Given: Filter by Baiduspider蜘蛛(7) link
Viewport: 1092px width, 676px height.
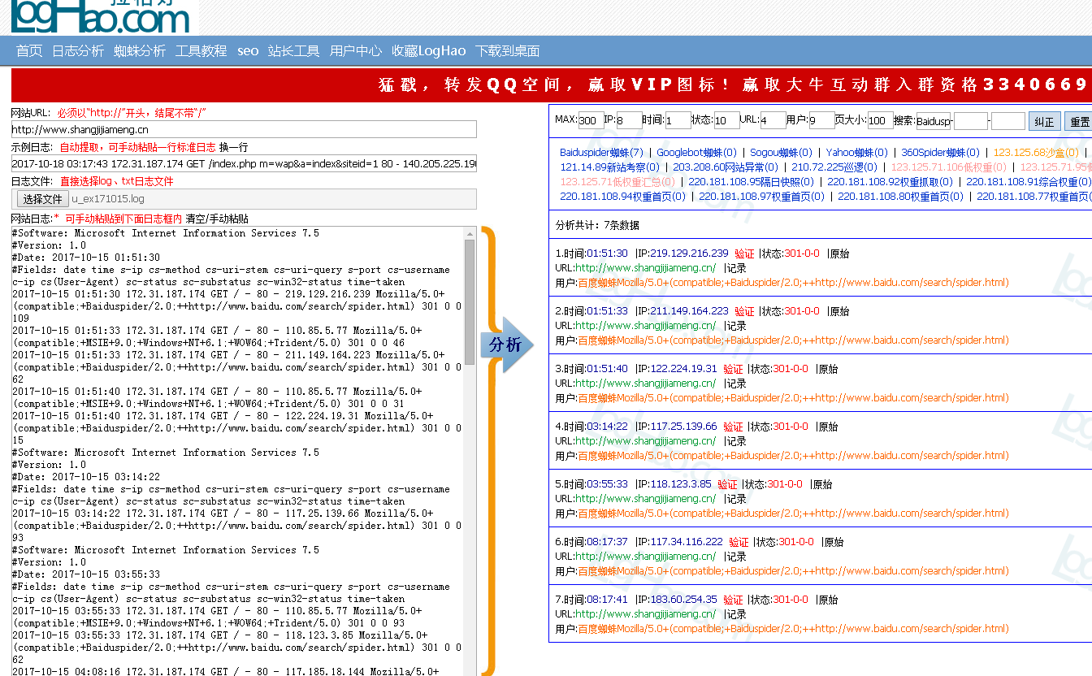Looking at the screenshot, I should 601,152.
